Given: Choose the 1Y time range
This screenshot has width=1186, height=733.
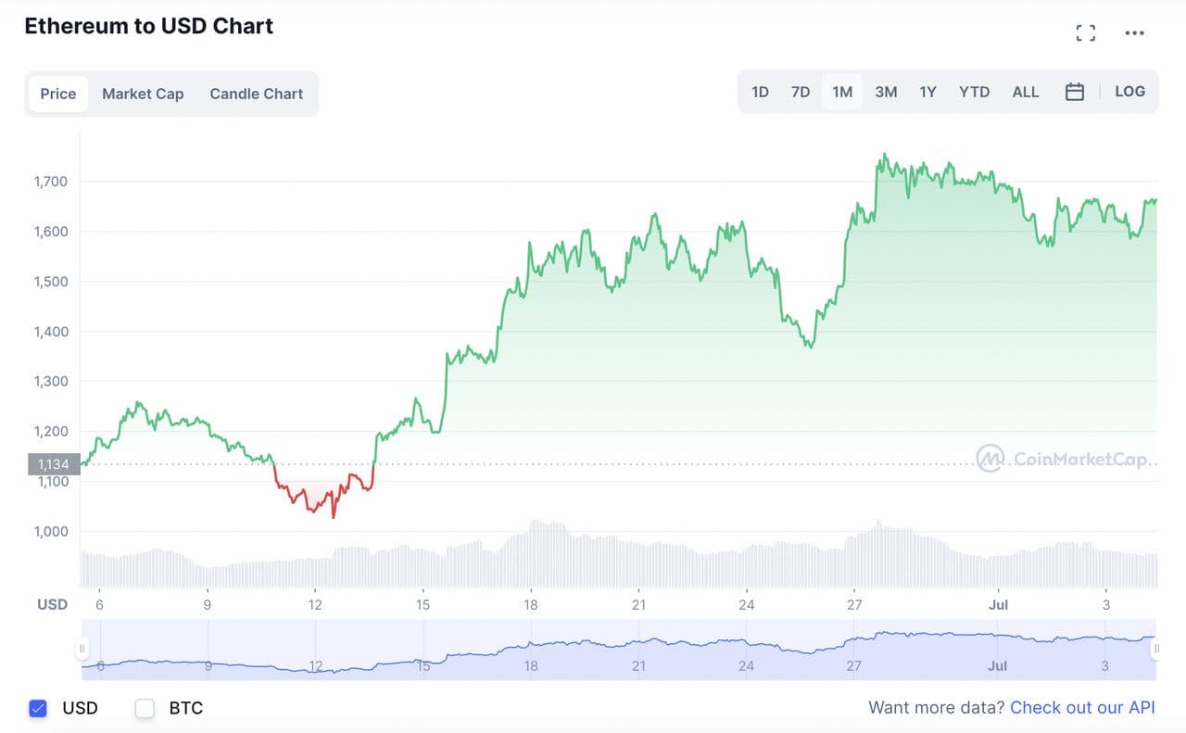Looking at the screenshot, I should pyautogui.click(x=927, y=92).
